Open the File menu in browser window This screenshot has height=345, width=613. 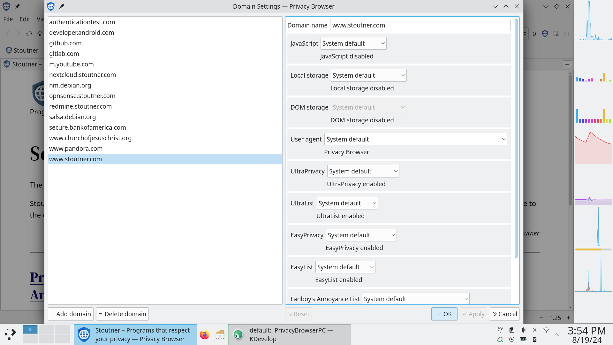point(8,19)
